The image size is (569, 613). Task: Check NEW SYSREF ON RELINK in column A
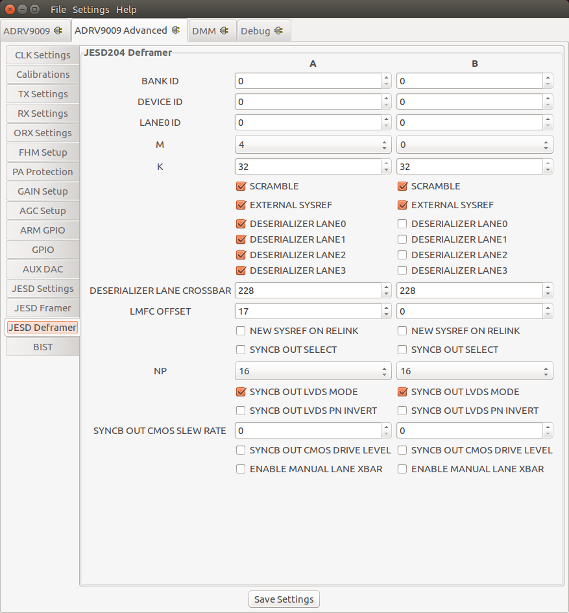[x=241, y=331]
